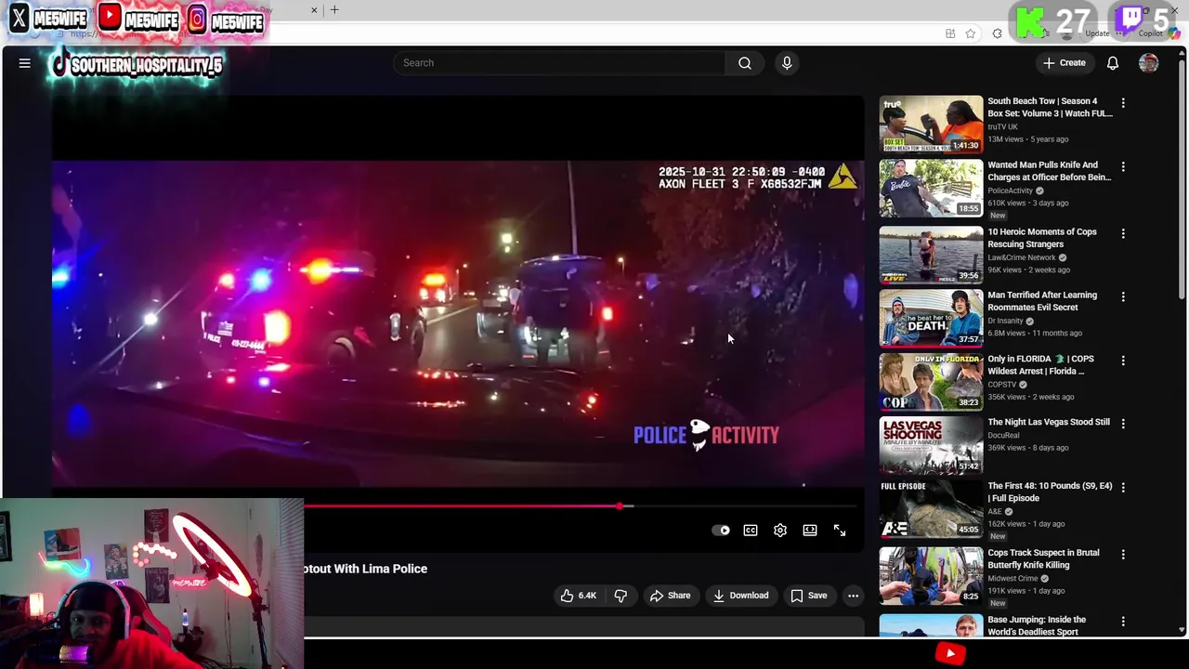Open the 39:56 Law&Crime thumbnail
Screen dimensions: 1189x669
pyautogui.click(x=931, y=255)
